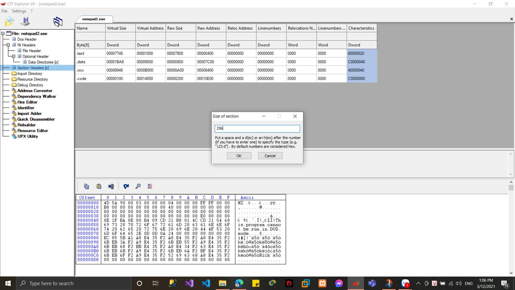Click characteristics value C0000000 of .code
Image resolution: width=515 pixels, height=290 pixels.
tap(362, 79)
